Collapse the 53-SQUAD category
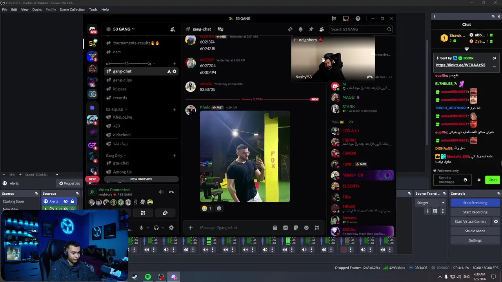Image resolution: width=502 pixels, height=282 pixels. [x=116, y=110]
